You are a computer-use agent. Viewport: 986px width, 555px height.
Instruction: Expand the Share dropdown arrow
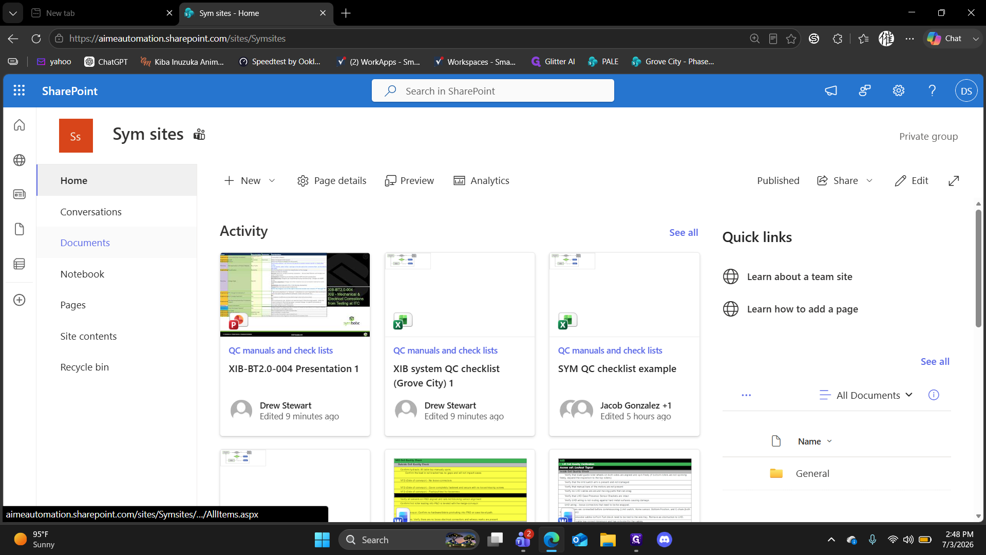coord(869,181)
